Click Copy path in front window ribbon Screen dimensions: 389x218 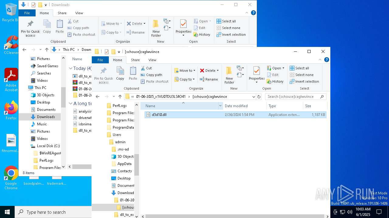151,75
